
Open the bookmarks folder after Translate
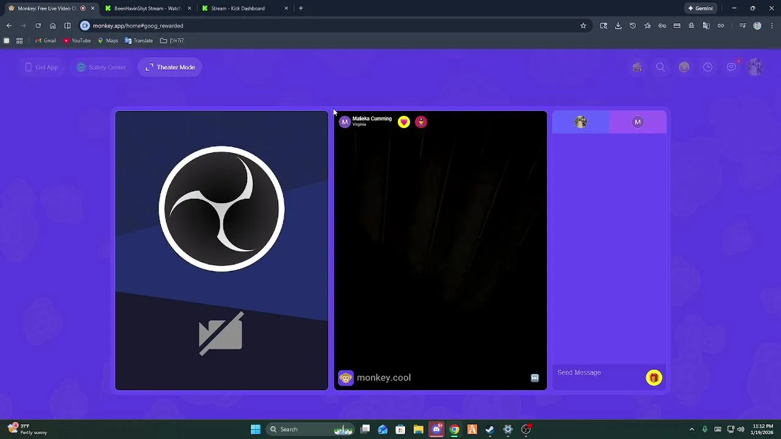(172, 41)
